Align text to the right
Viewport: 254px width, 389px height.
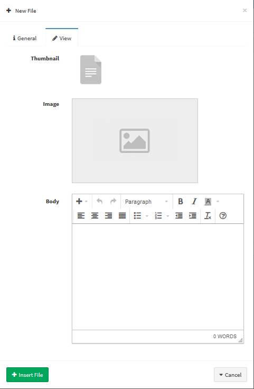click(108, 215)
